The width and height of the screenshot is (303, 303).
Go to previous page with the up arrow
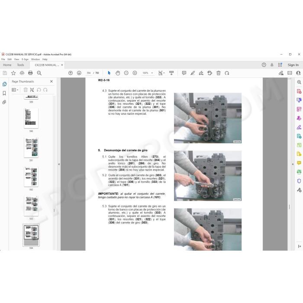(71, 73)
